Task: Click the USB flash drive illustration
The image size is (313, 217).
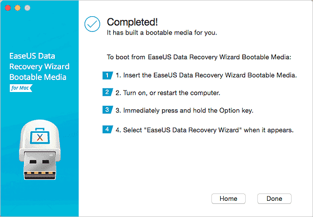Action: [39, 156]
